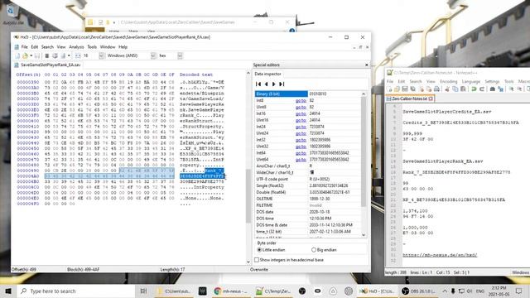Click go to link for Int32

[x=301, y=140]
